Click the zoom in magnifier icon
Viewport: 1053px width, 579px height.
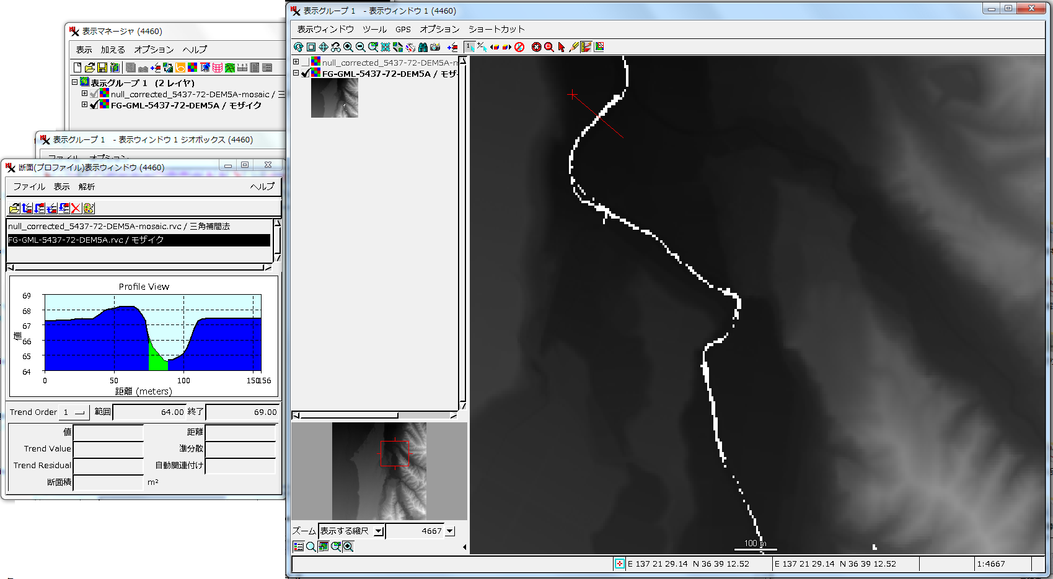pyautogui.click(x=348, y=47)
